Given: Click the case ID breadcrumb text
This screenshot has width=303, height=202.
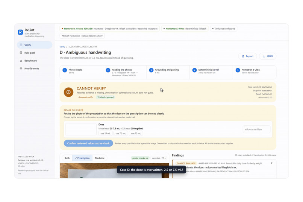Looking at the screenshot, I should coord(83,47).
